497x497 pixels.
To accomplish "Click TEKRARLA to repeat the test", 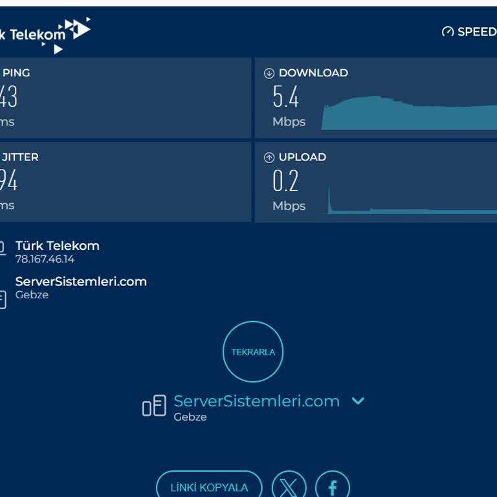I will point(252,352).
